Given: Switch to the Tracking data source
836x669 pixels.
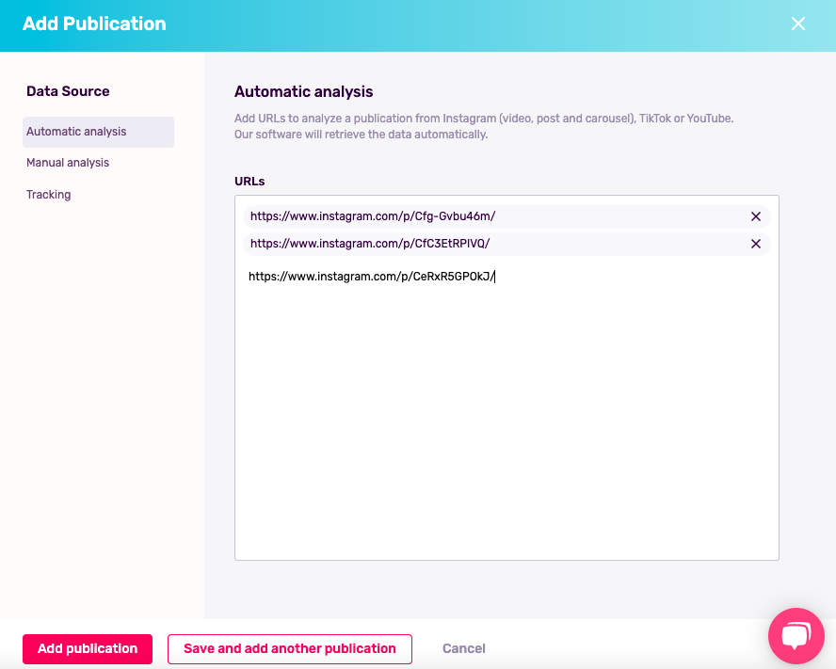Looking at the screenshot, I should pos(48,194).
